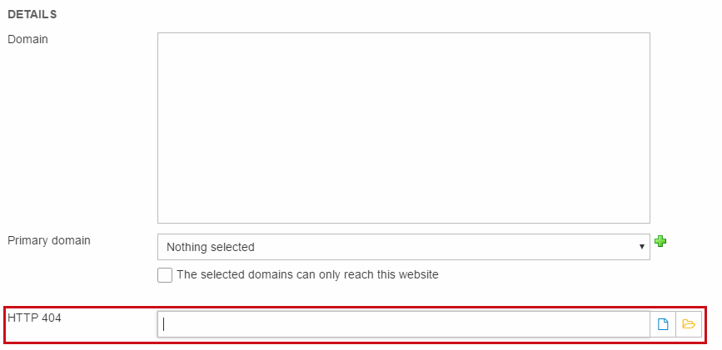Focus the HTTP 404 text input
Viewport: 722px width, 350px height.
[403, 324]
